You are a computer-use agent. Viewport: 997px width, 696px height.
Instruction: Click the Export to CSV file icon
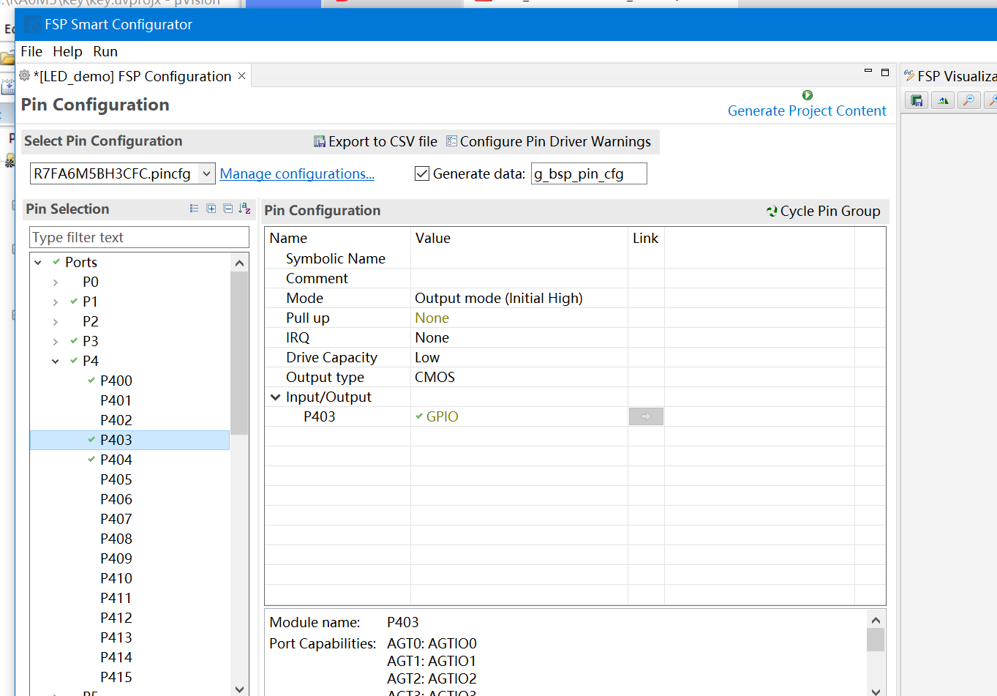tap(320, 141)
